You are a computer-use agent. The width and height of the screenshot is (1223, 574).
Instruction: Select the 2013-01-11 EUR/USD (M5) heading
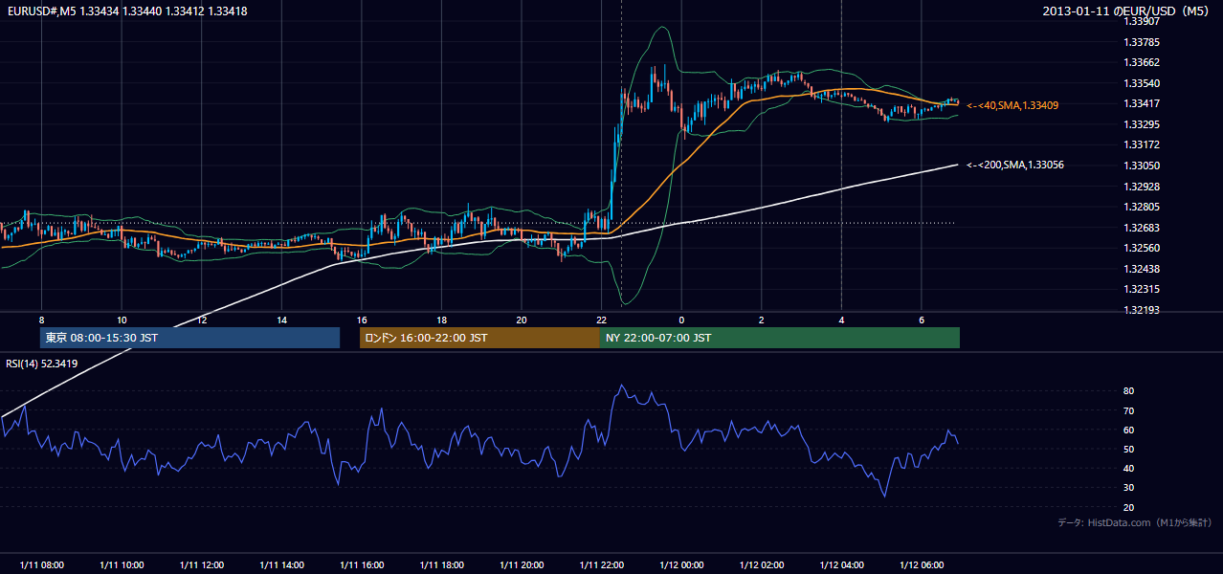(x=1127, y=11)
